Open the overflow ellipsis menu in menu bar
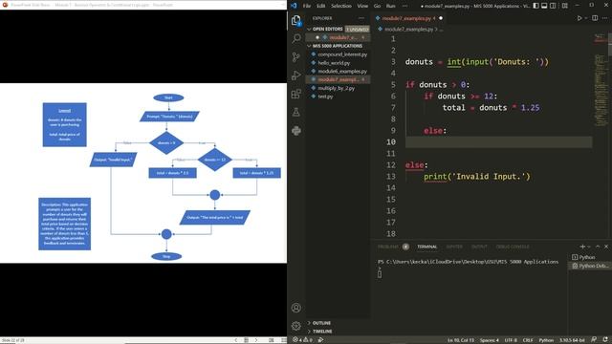 [404, 6]
